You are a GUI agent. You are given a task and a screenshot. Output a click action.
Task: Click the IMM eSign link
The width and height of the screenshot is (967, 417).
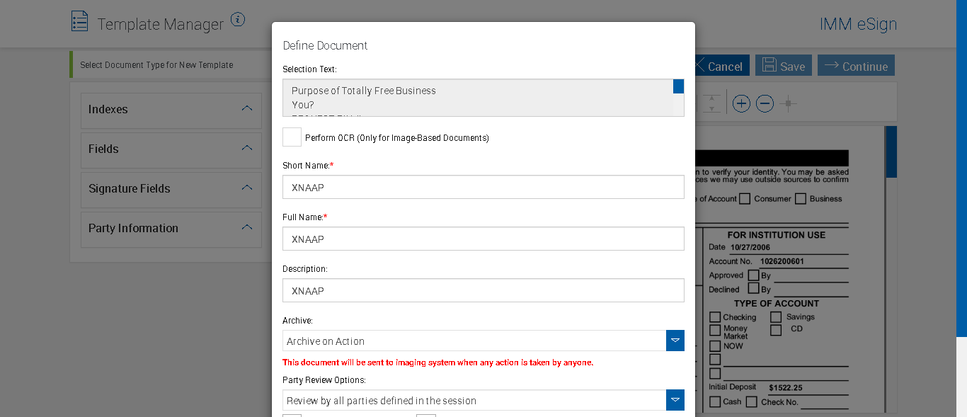tap(858, 24)
